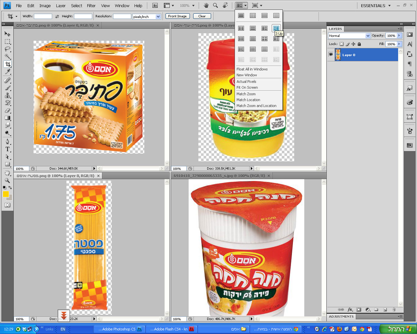Open the Swatches grid panel in the dock
Screen dimensions: 417x334
(410, 145)
